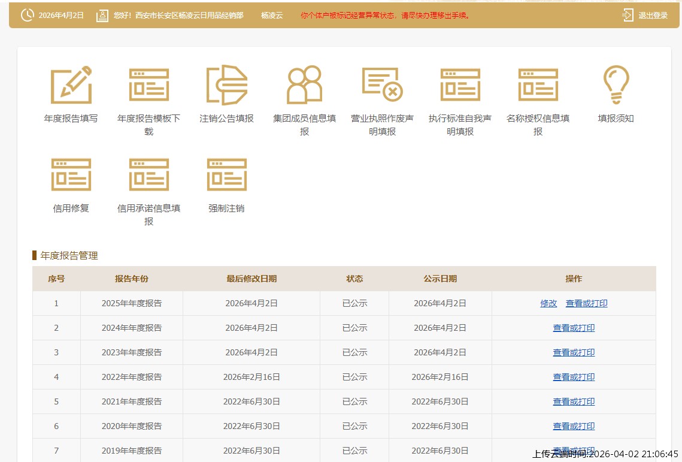682x462 pixels.
Task: Select the 集团成员信息填报 people icon
Action: [304, 85]
